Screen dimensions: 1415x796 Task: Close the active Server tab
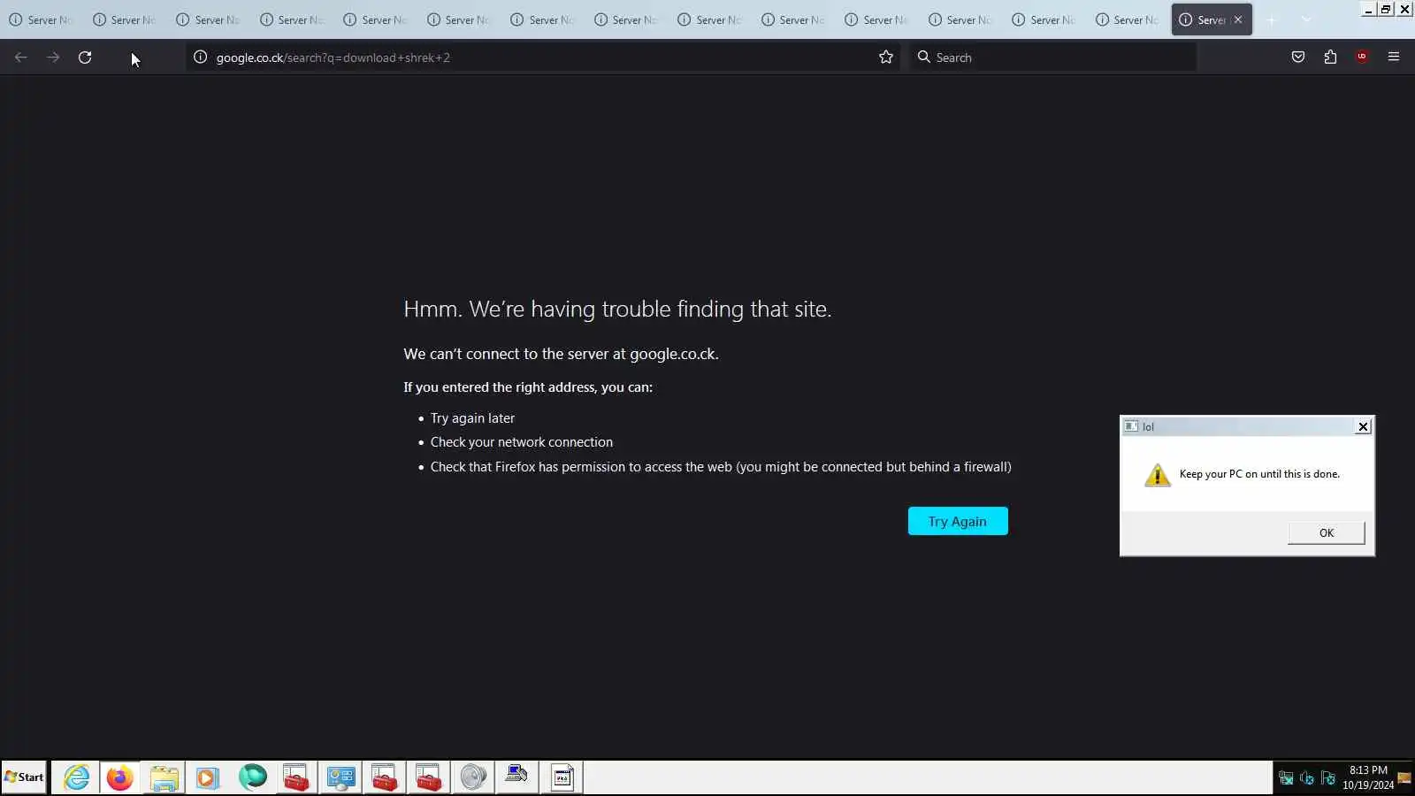tap(1238, 19)
